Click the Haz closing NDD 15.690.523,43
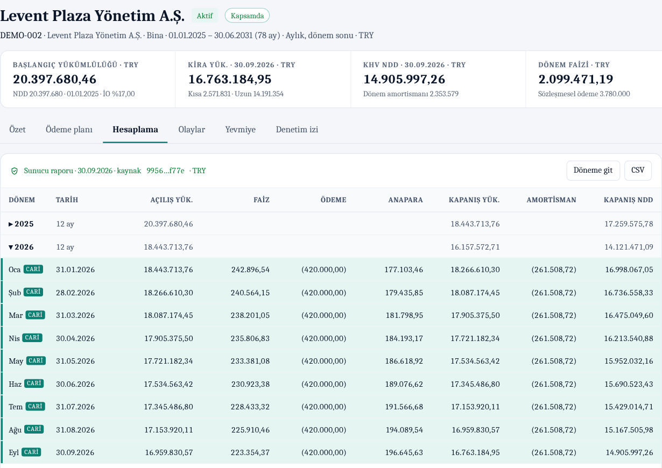 629,384
